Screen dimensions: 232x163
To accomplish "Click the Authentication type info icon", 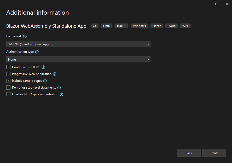I will point(37,52).
